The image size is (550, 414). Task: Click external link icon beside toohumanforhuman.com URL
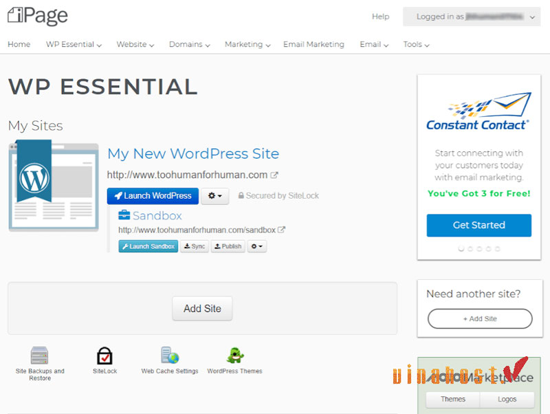274,175
